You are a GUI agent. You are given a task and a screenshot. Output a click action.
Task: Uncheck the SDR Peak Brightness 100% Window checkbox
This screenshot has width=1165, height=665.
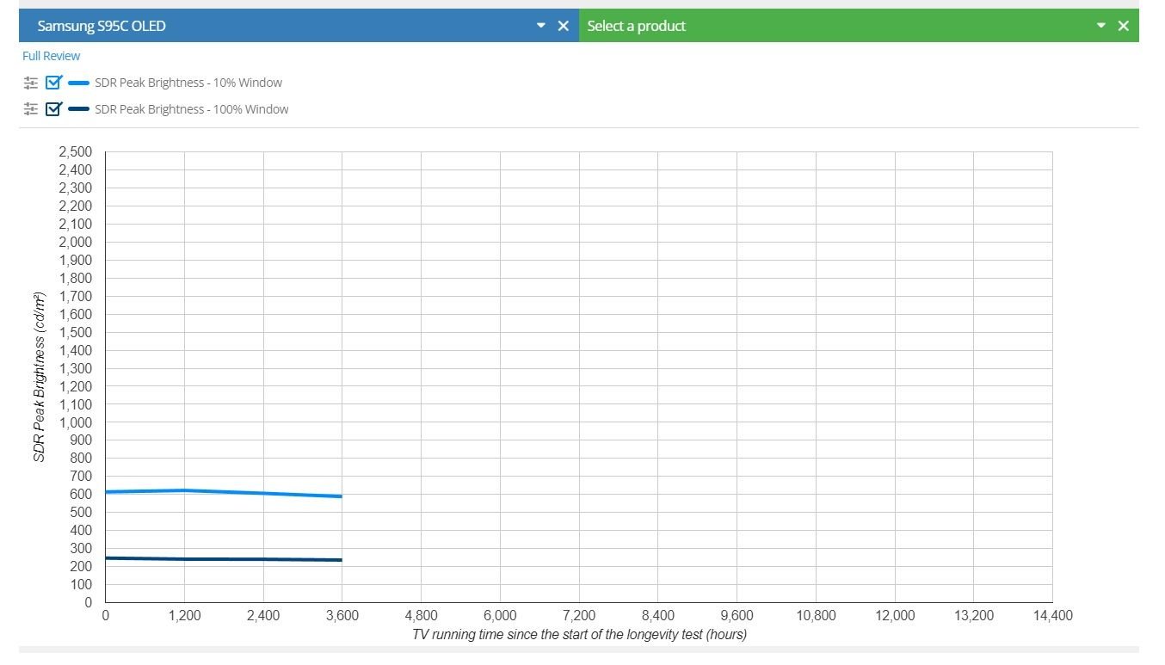(x=54, y=109)
